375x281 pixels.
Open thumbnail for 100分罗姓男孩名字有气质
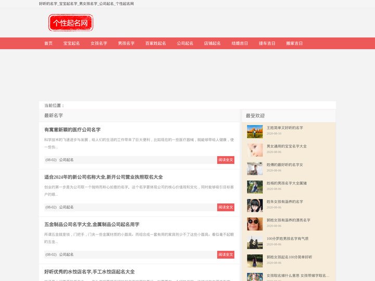(x=255, y=242)
